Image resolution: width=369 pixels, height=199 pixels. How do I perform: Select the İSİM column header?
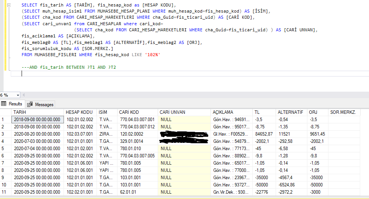(107, 112)
